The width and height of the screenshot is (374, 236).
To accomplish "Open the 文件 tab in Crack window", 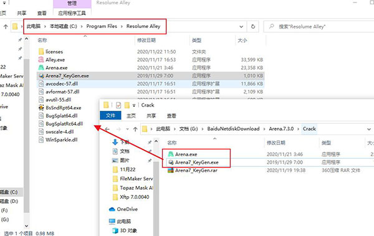I will (110, 116).
